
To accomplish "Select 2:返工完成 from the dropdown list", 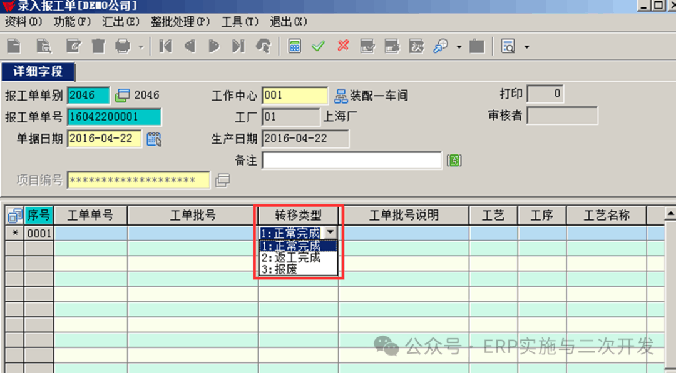I will (290, 257).
